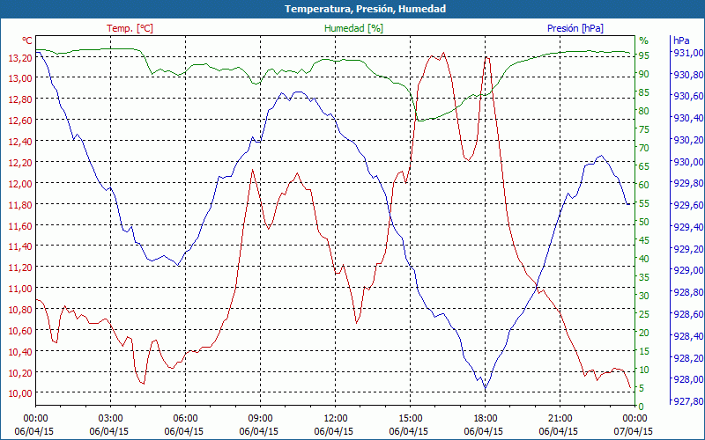The image size is (705, 440).
Task: Click the 10,60 temperature axis value
Action: 19,331
